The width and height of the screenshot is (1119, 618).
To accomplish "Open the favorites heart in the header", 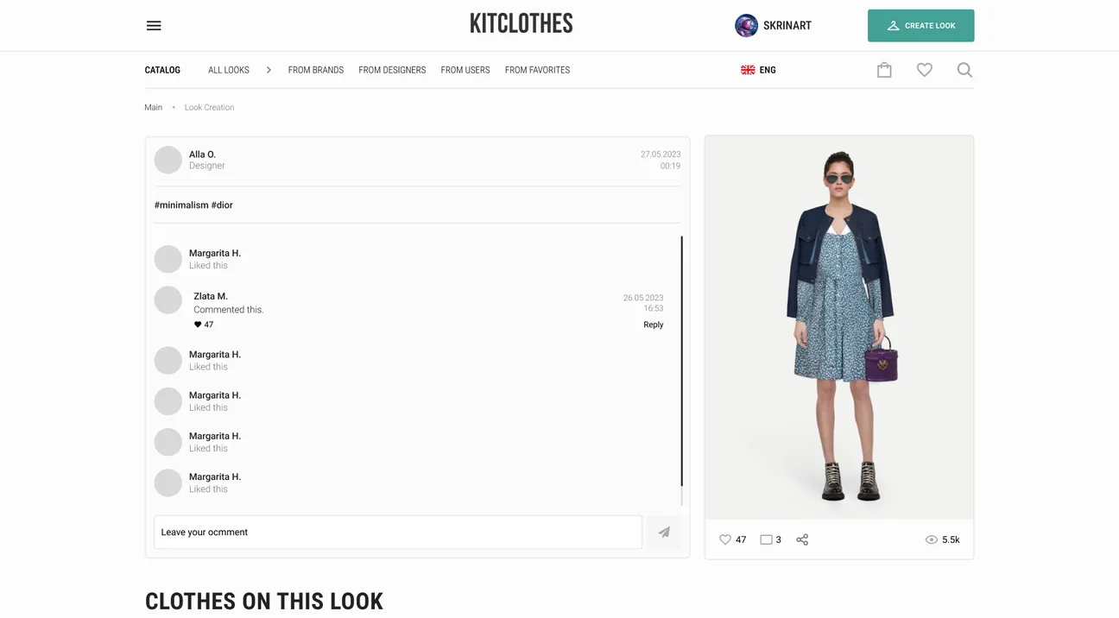I will coord(925,70).
